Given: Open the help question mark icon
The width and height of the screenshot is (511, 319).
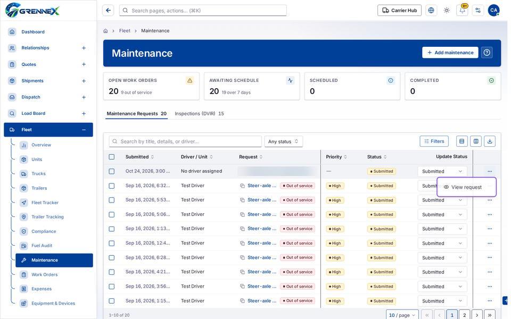Looking at the screenshot, I should [487, 53].
